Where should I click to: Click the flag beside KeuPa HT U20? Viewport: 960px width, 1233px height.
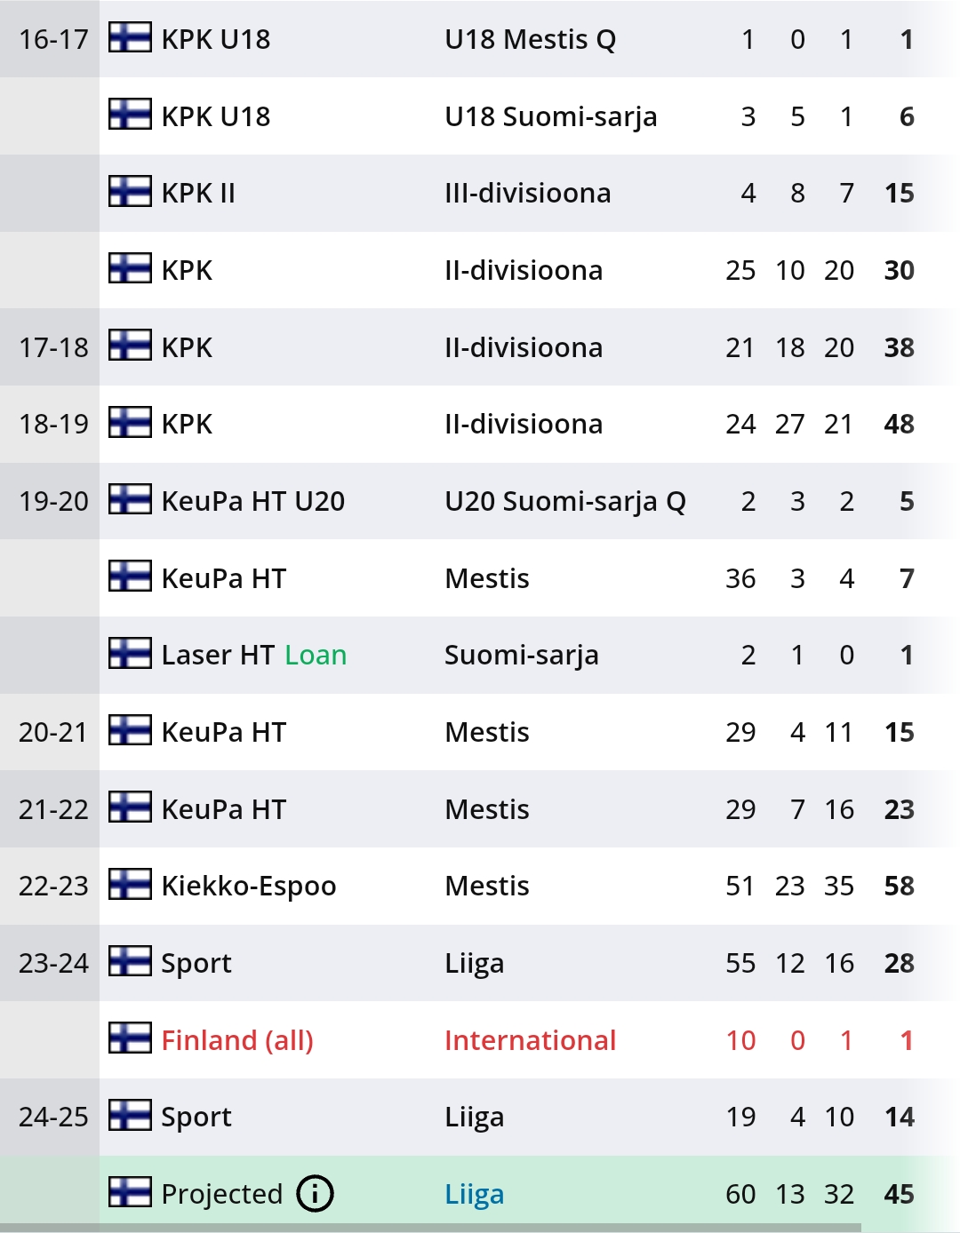130,501
